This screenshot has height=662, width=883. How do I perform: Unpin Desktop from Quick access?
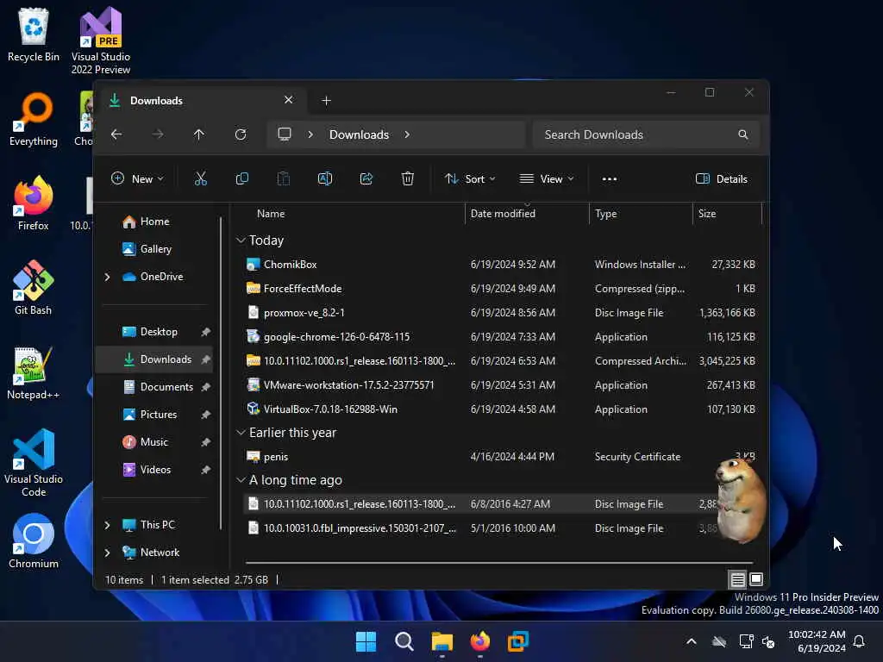pos(205,332)
